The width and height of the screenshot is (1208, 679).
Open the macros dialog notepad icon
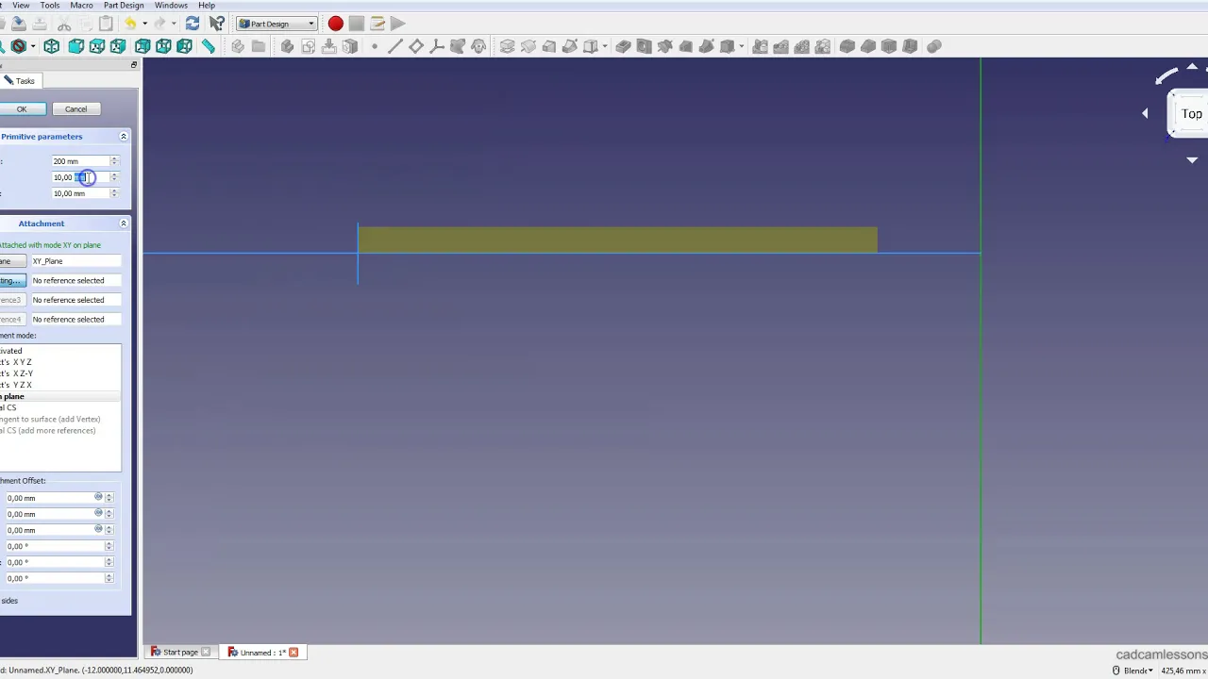pos(377,24)
